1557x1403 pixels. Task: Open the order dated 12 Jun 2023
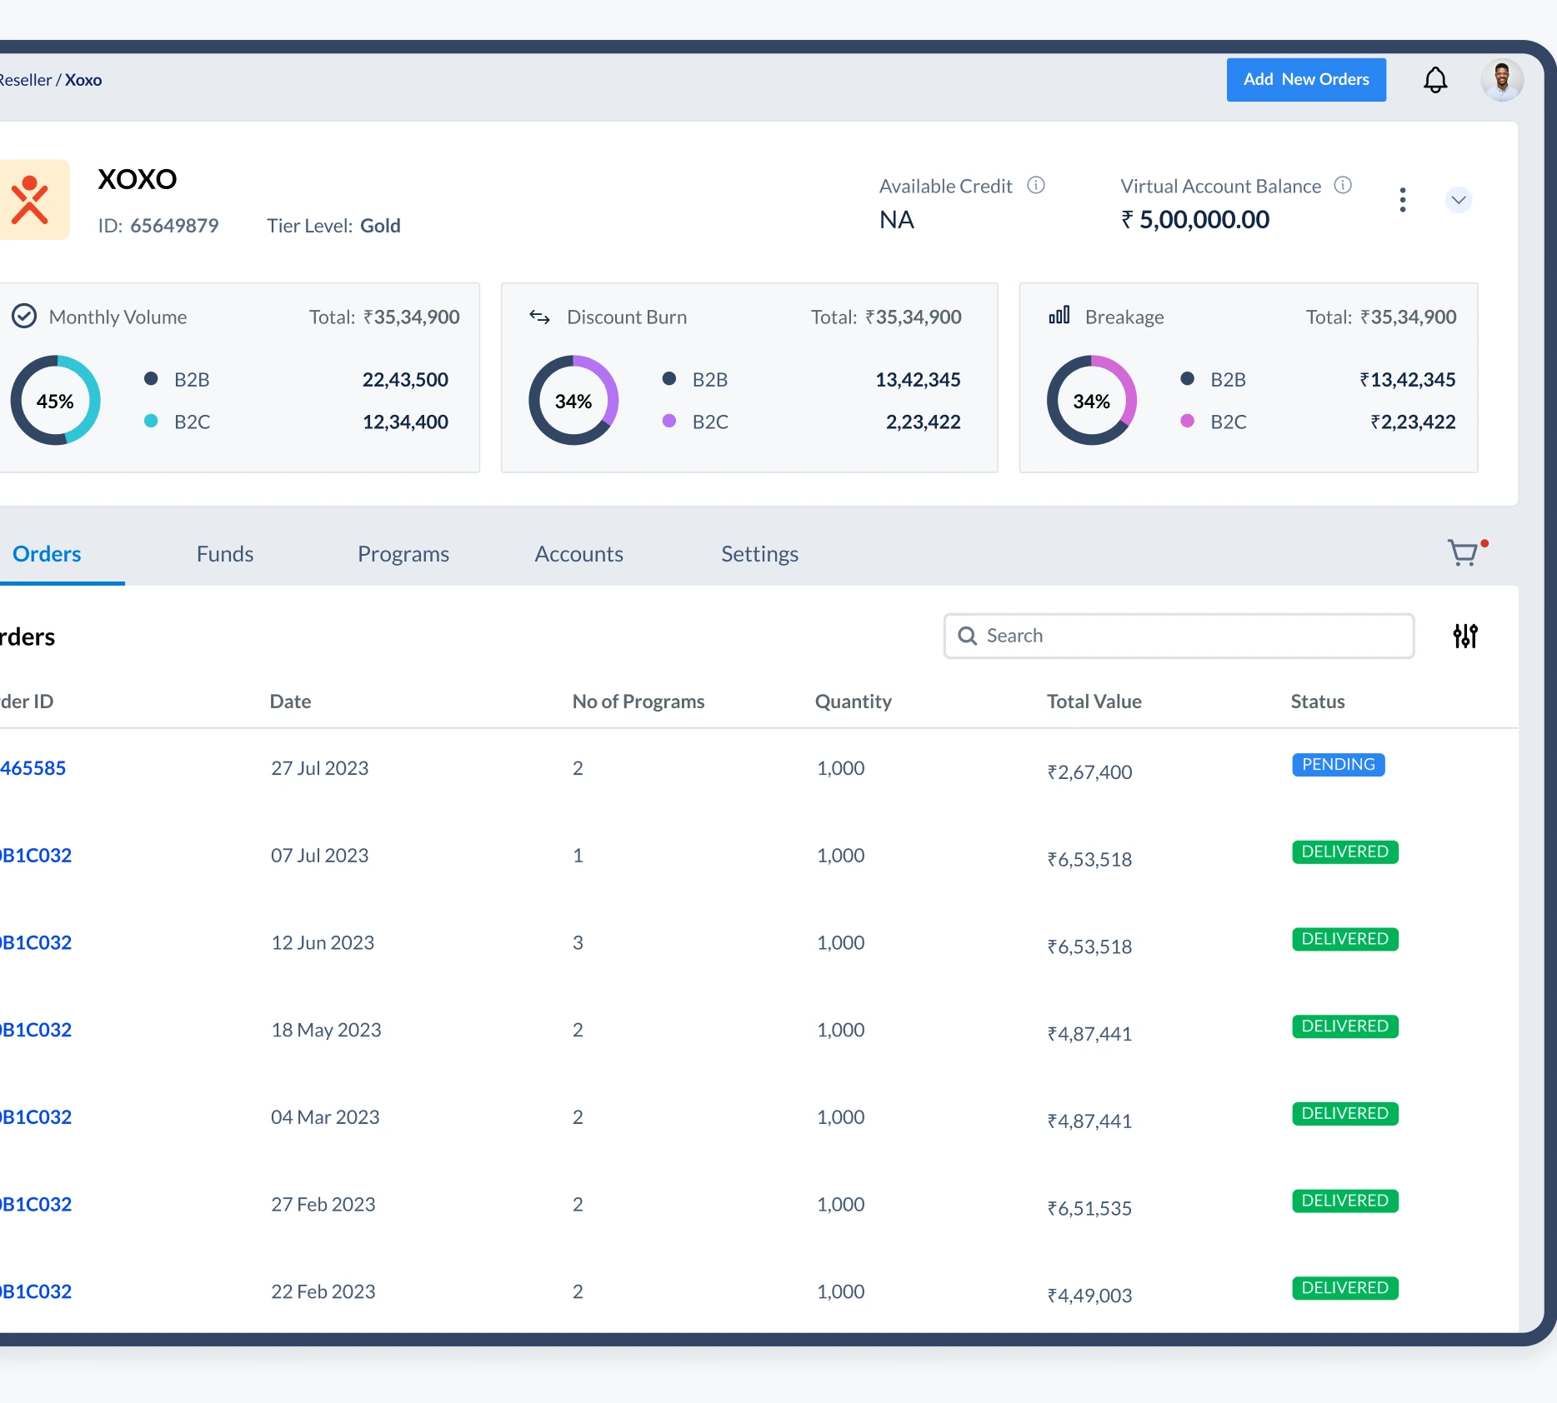click(x=36, y=943)
